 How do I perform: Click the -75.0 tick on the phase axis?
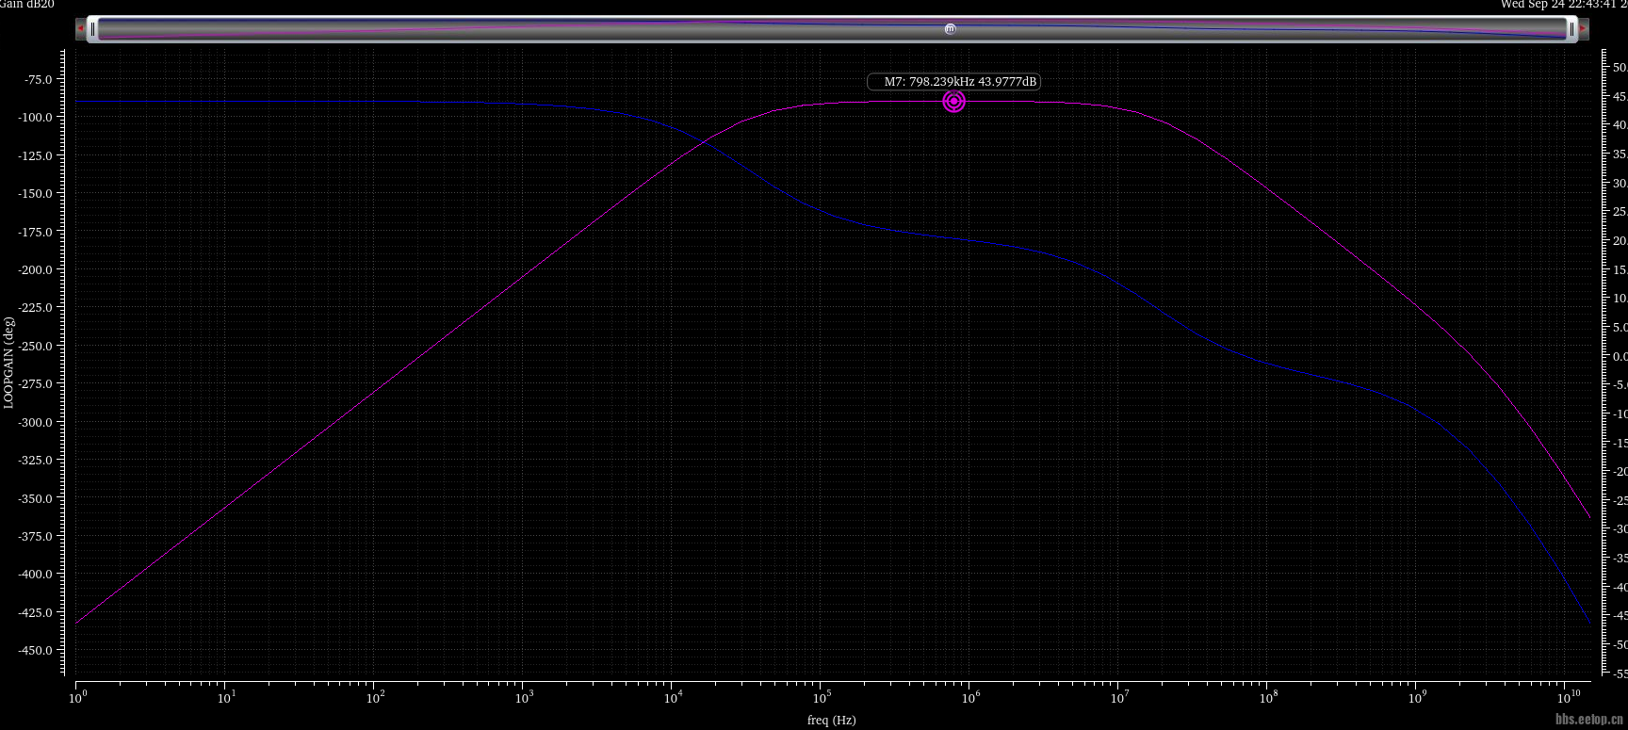point(38,80)
